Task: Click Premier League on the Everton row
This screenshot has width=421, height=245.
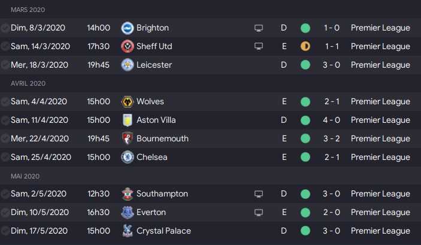Action: click(x=380, y=213)
